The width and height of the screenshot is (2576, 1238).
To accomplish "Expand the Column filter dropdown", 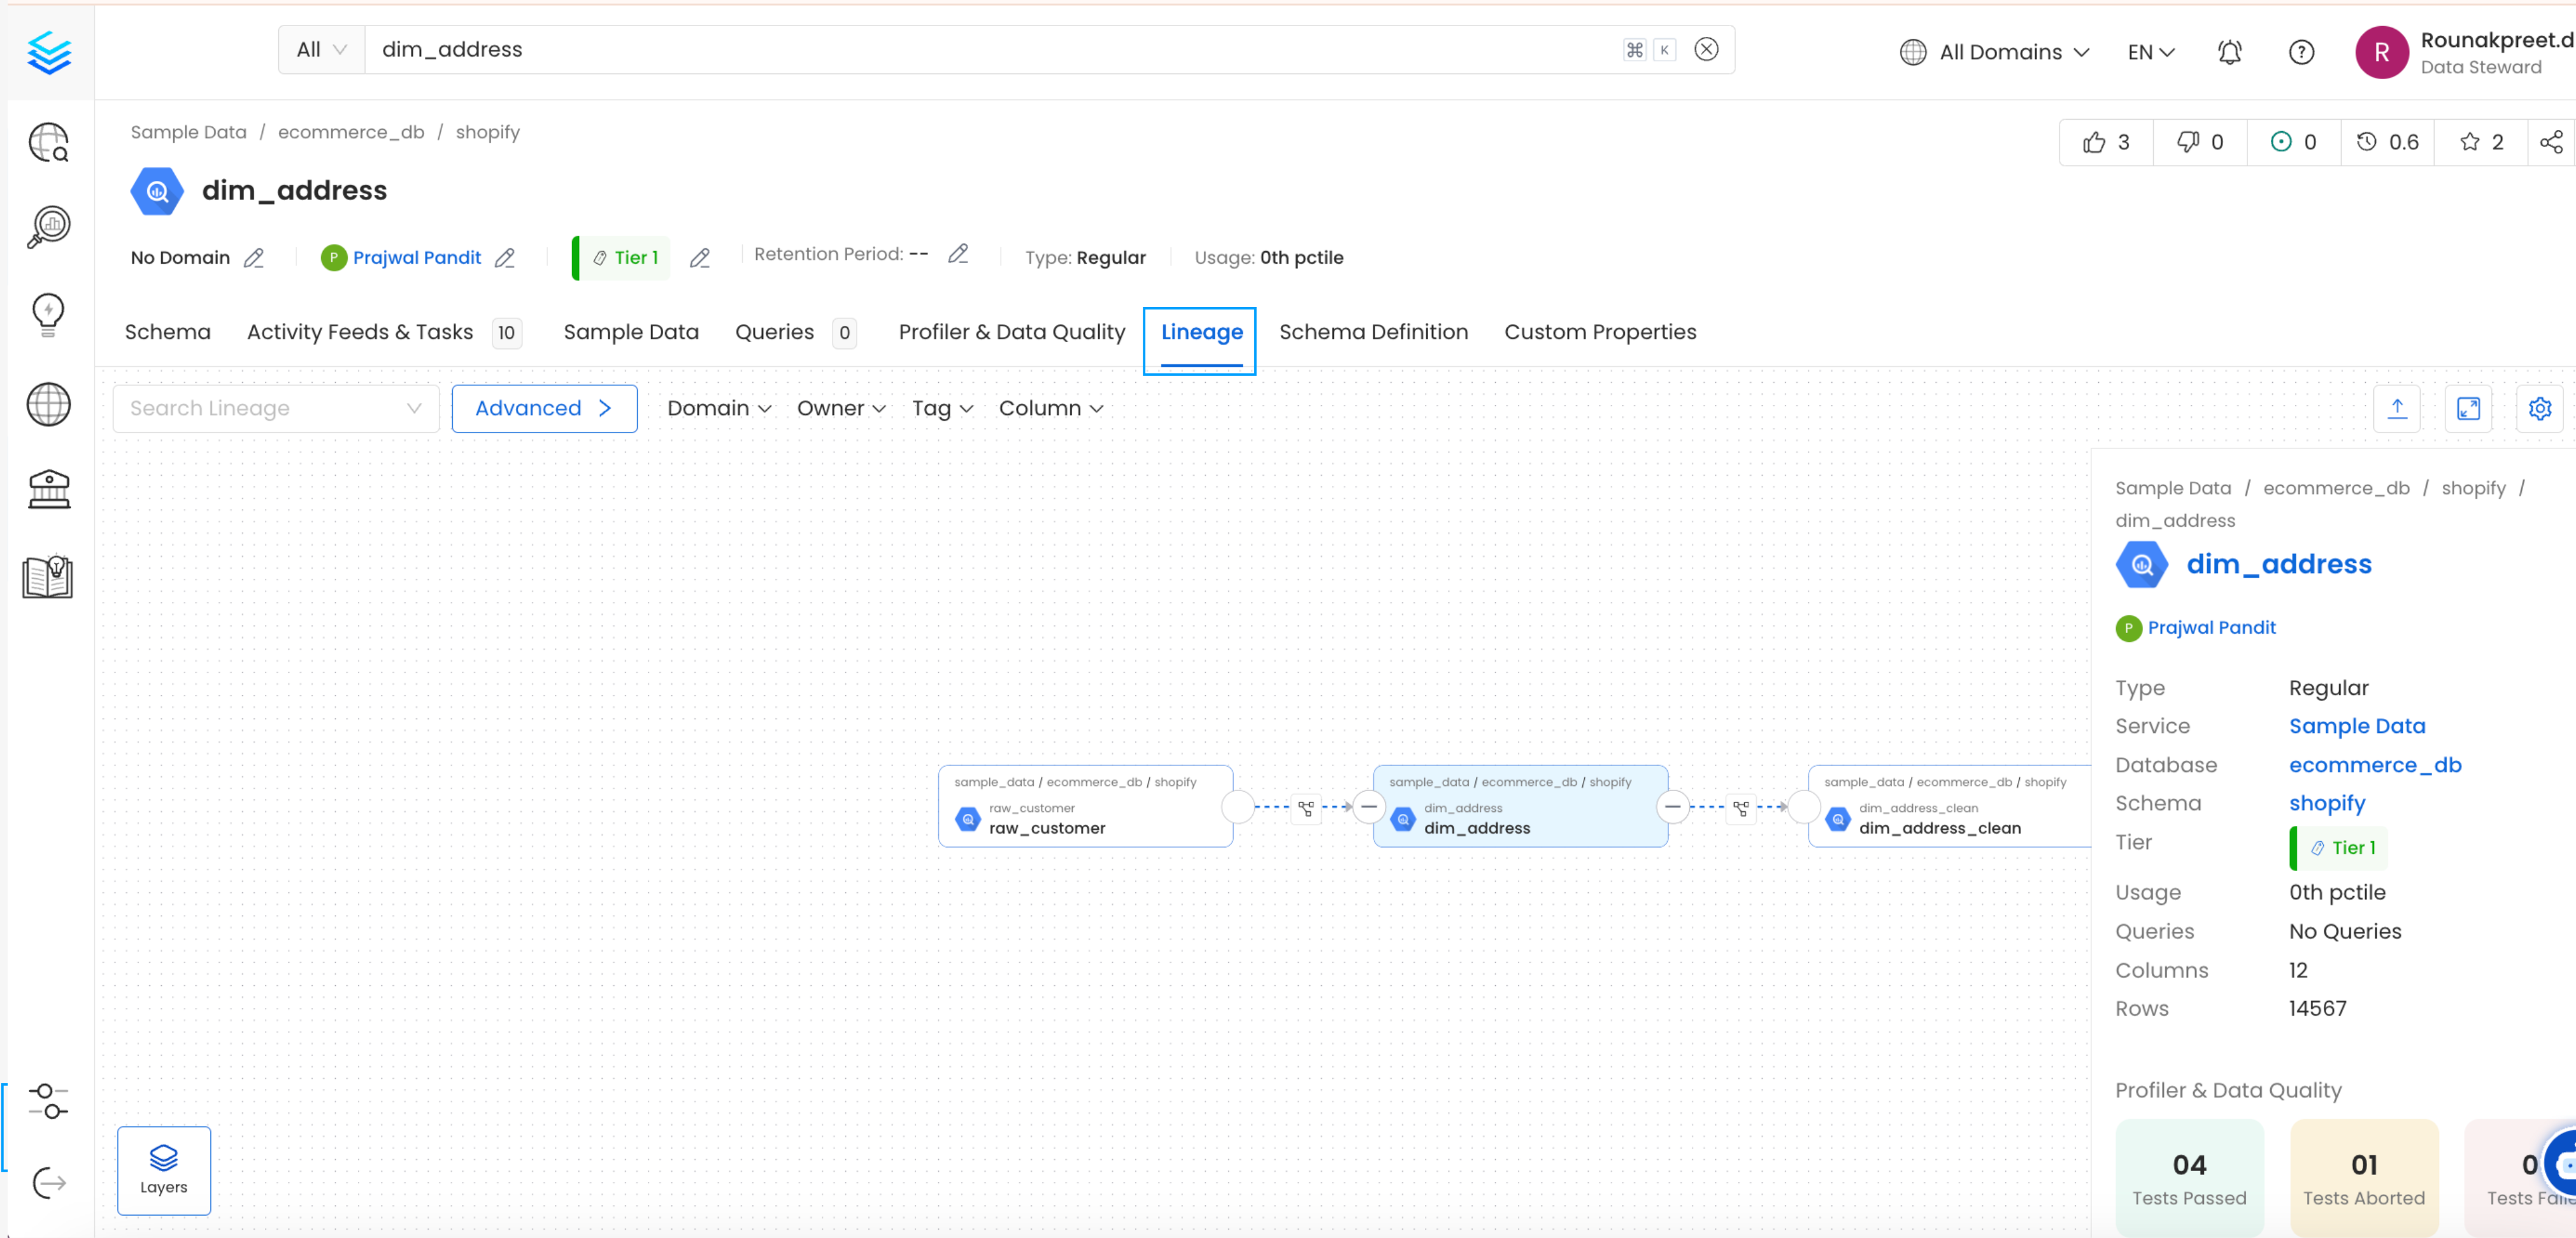I will pyautogui.click(x=1050, y=408).
